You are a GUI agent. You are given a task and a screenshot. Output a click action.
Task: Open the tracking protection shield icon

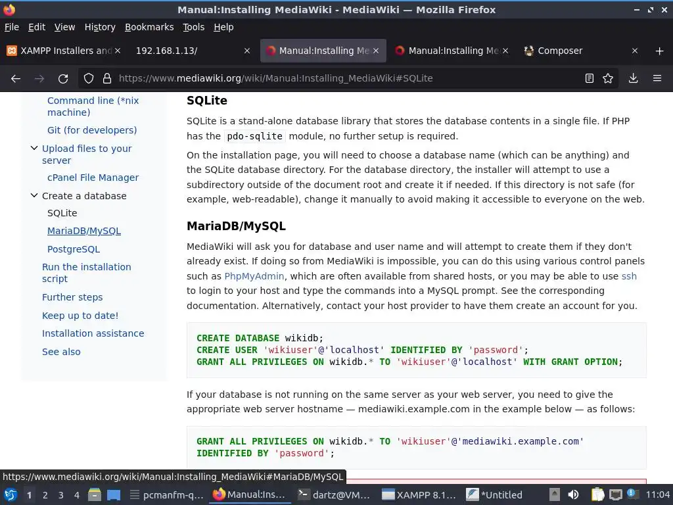point(89,79)
